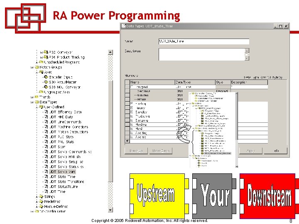Expand the Stopping member row
The height and width of the screenshot is (224, 299).
132,120
